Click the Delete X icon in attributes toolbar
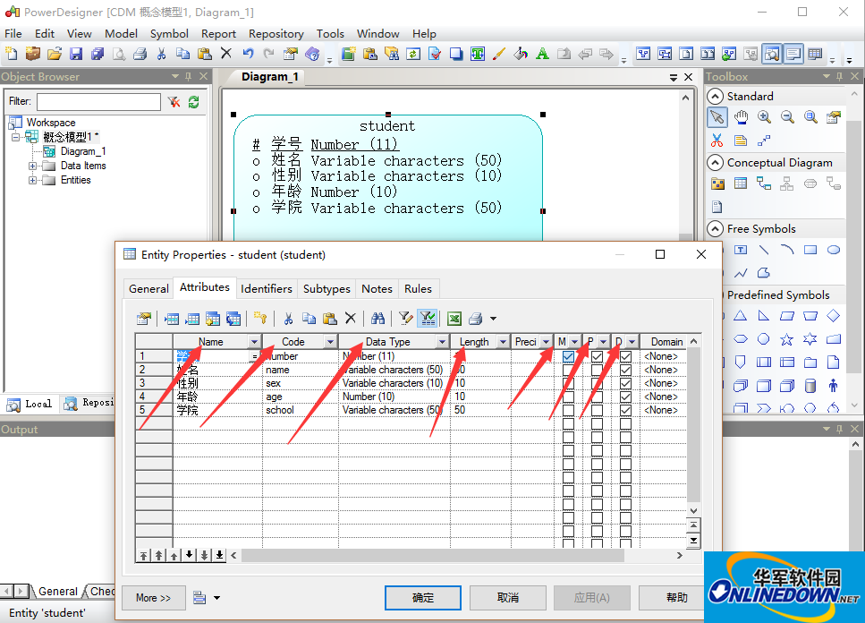The image size is (865, 623). [x=351, y=319]
